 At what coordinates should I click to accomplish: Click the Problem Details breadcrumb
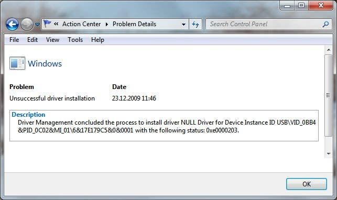tap(134, 24)
